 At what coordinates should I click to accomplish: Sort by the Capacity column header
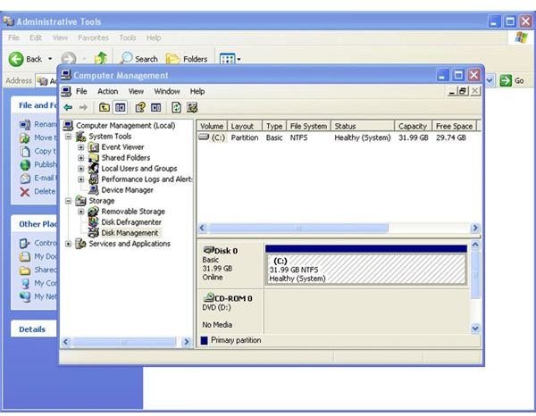coord(414,126)
